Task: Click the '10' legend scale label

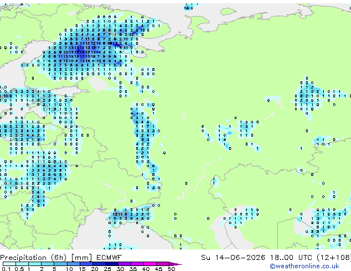Action: (69, 269)
